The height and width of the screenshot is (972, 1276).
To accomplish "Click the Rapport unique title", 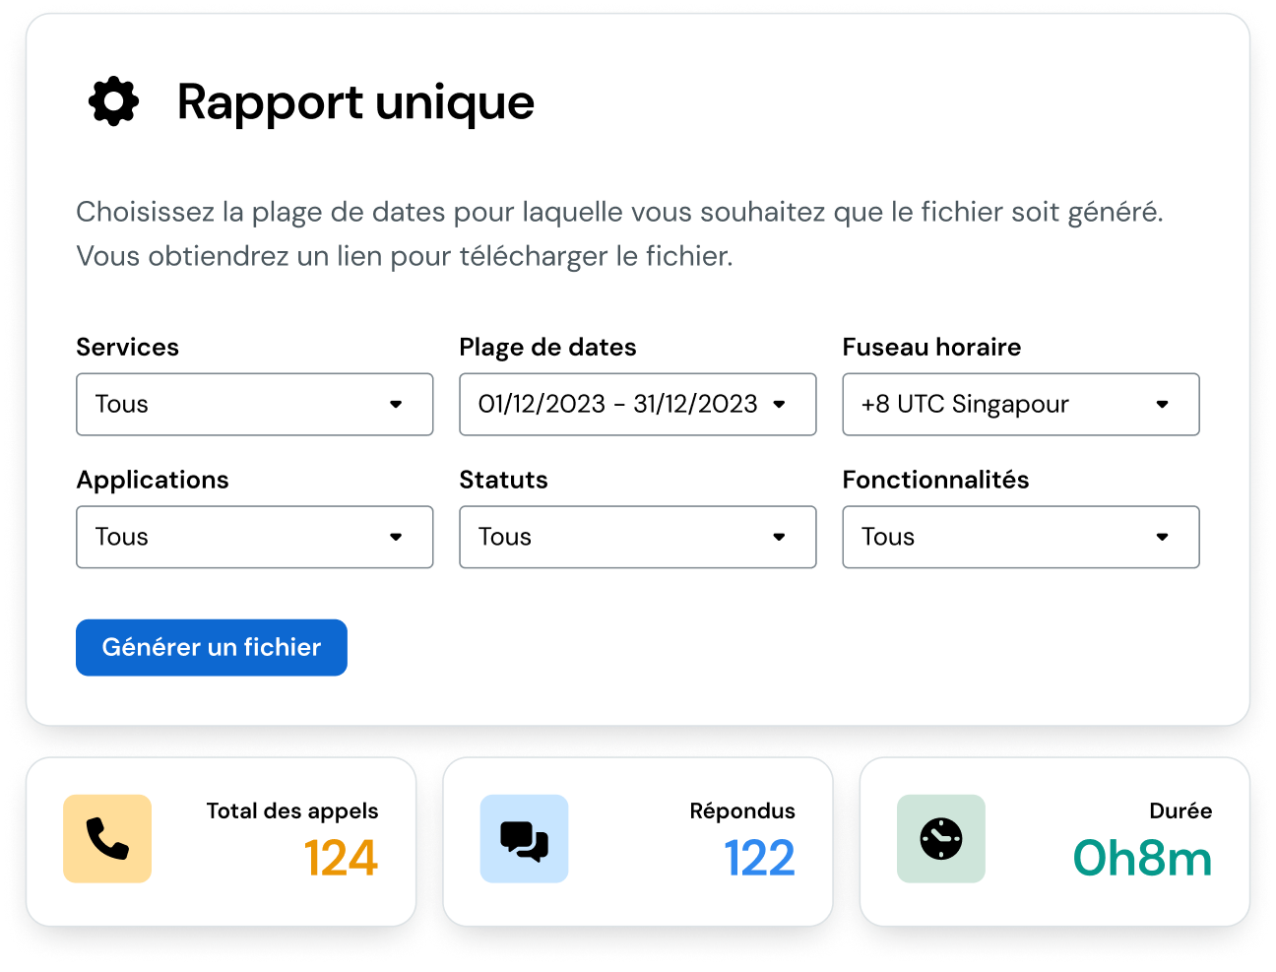I will (x=355, y=101).
